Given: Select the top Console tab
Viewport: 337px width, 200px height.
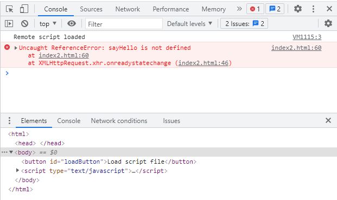Looking at the screenshot, I should [56, 9].
